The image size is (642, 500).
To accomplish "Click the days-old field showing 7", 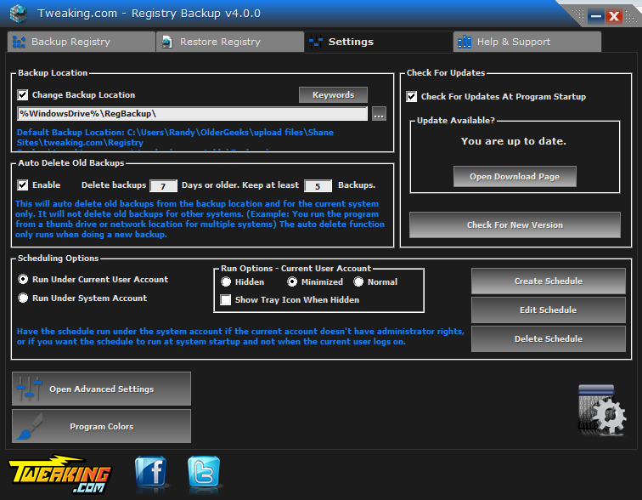I will (163, 186).
